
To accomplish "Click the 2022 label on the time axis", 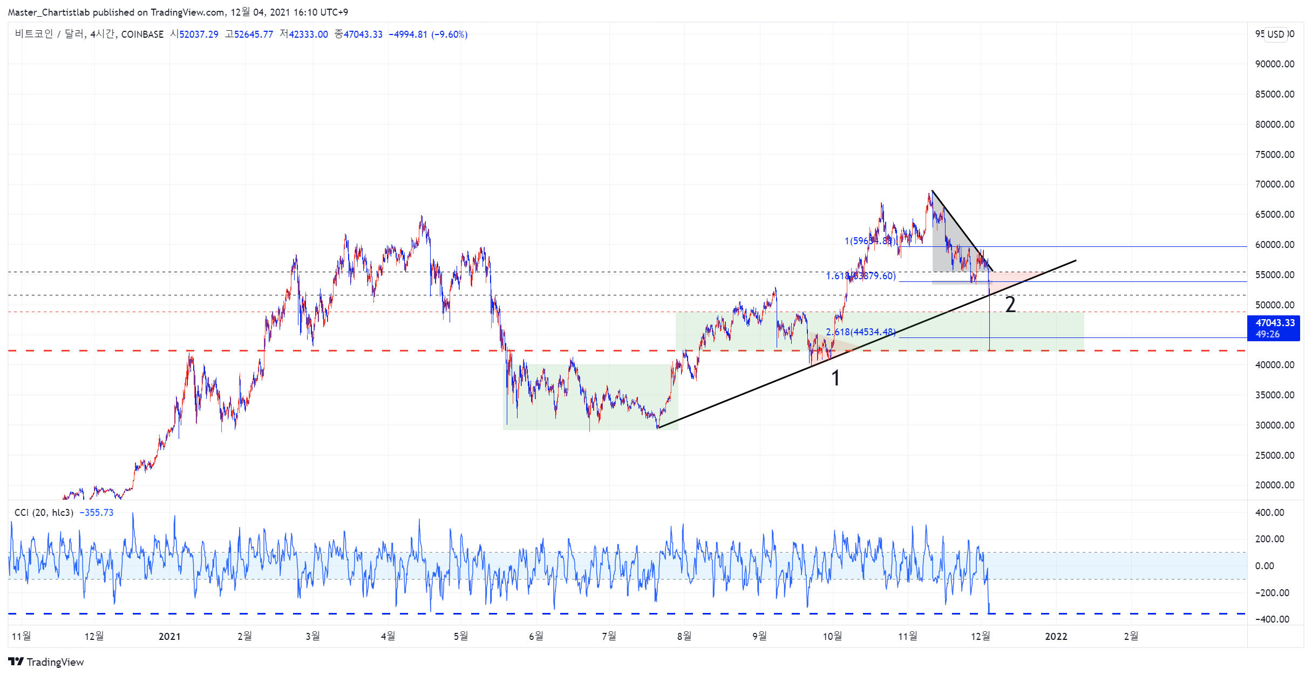I will point(1056,637).
